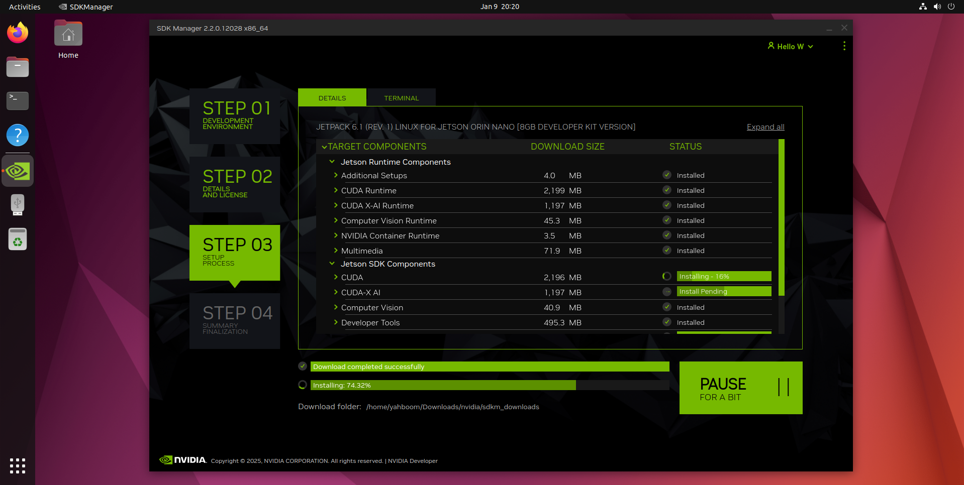Click the installed checkmark for CUDA Runtime

[666, 190]
